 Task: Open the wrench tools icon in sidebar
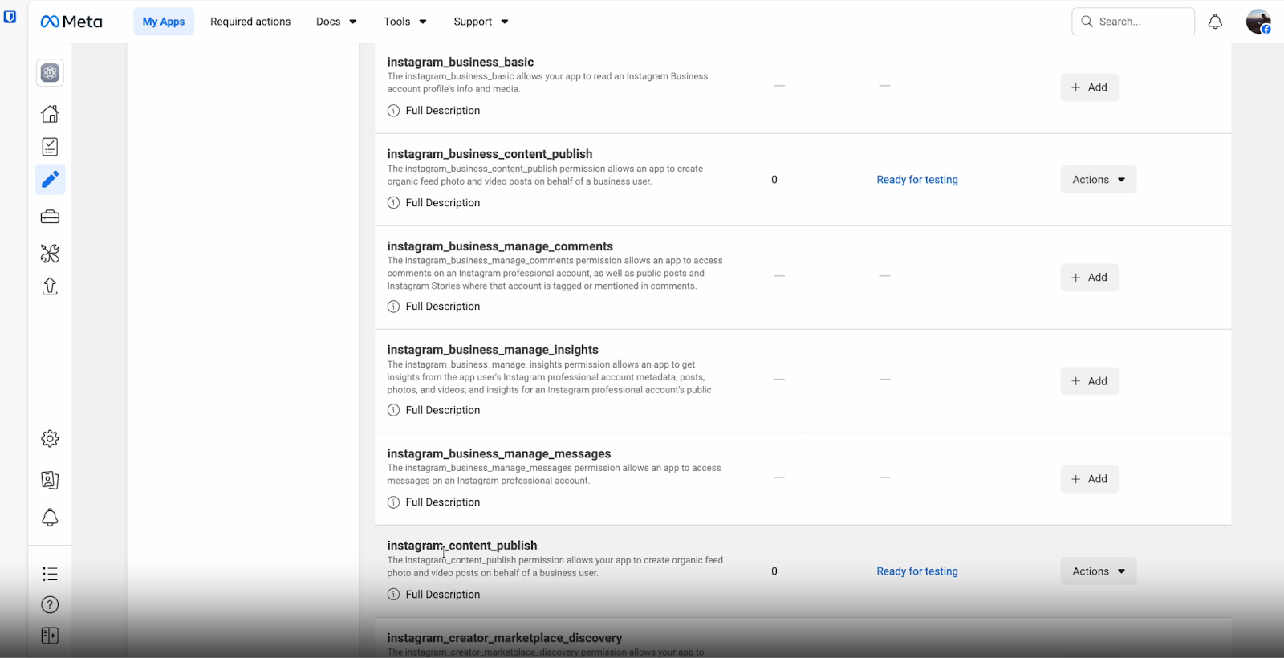point(50,254)
